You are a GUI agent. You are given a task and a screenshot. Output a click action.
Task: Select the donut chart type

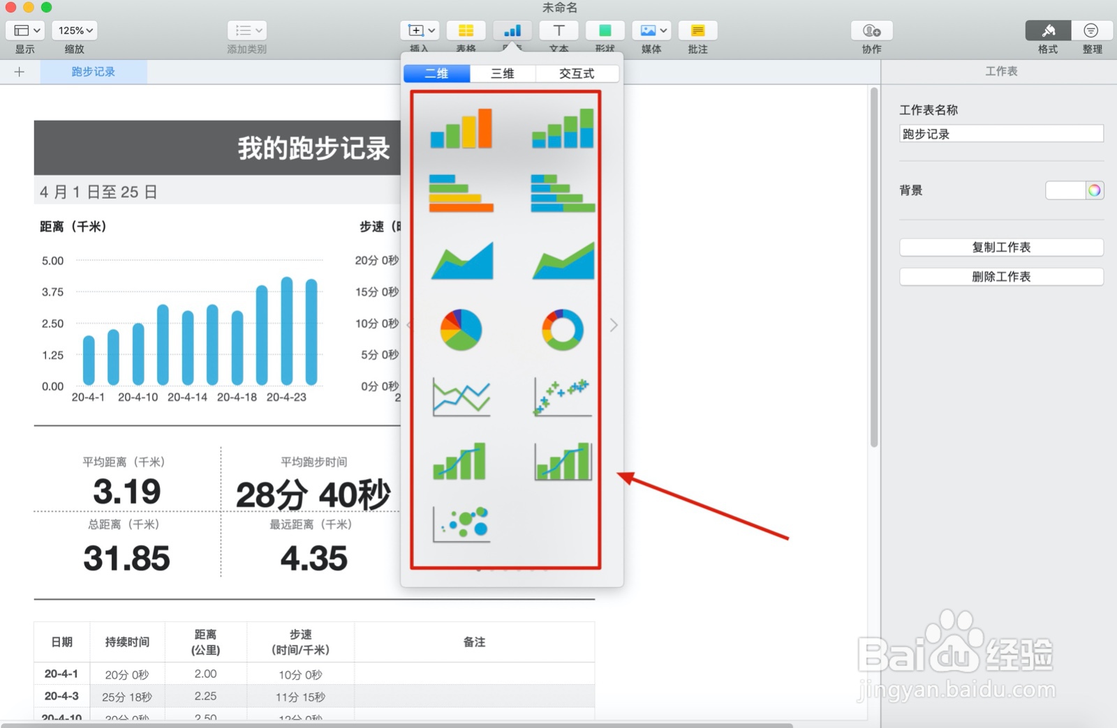[x=563, y=329]
